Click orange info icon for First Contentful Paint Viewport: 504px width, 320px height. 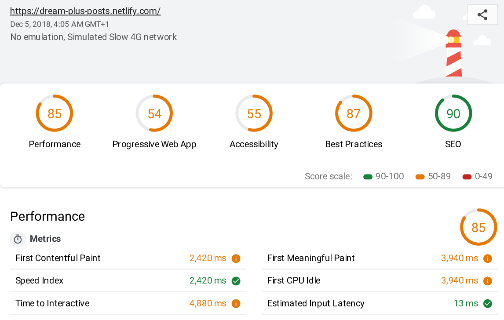point(236,258)
